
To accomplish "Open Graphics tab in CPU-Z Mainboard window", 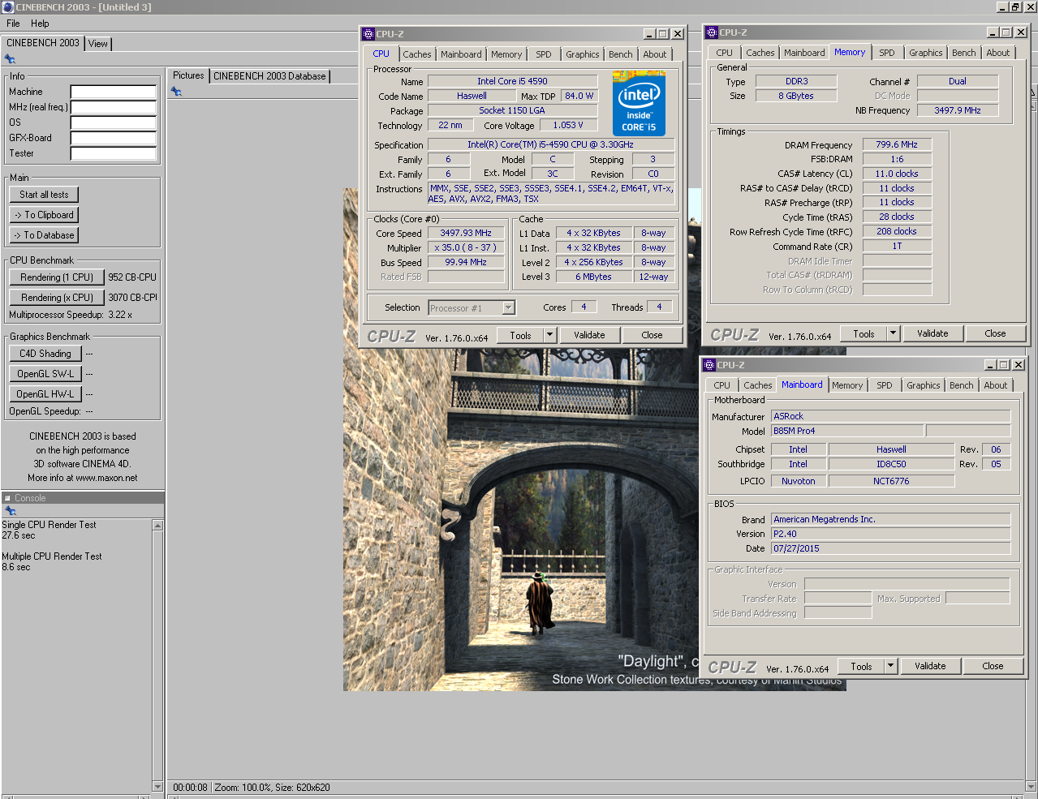I will [x=924, y=385].
